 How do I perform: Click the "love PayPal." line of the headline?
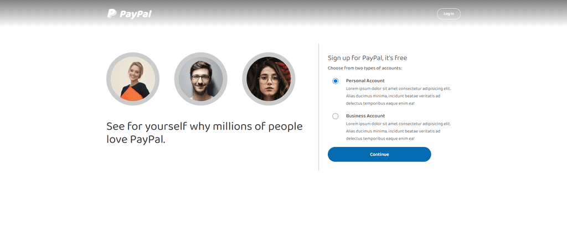point(136,140)
